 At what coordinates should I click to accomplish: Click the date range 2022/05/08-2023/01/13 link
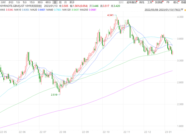[163, 10]
